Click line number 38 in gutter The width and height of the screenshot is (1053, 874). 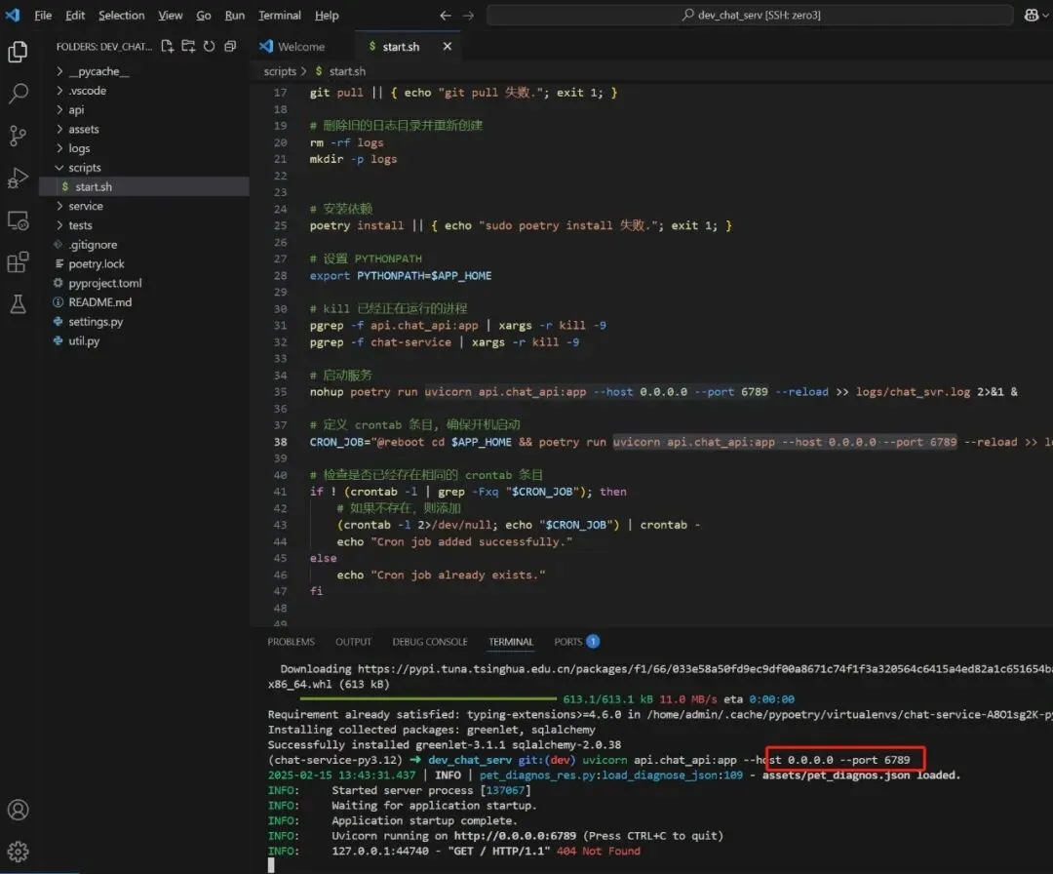280,442
